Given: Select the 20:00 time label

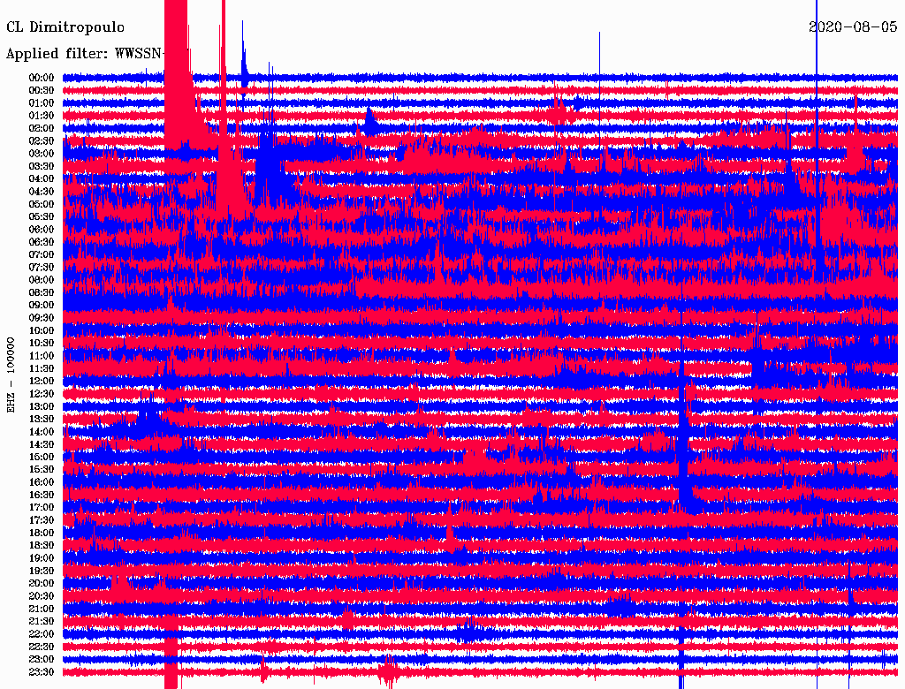Looking at the screenshot, I should click(x=42, y=583).
